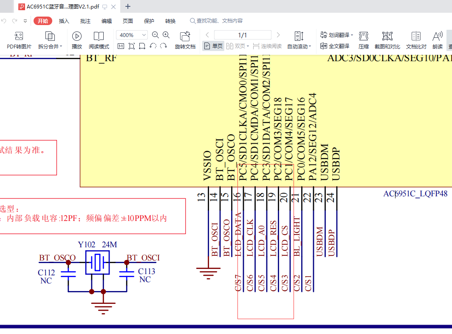
Task: Go to the previous page arrow
Action: 207,35
